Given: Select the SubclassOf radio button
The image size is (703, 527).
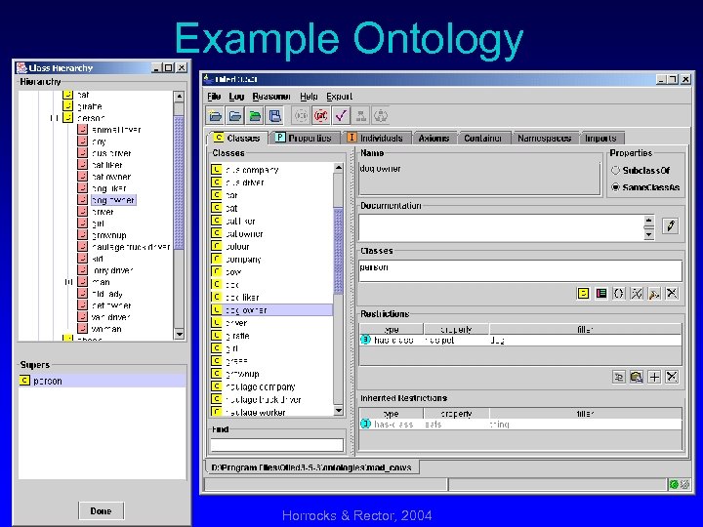Looking at the screenshot, I should coord(615,170).
